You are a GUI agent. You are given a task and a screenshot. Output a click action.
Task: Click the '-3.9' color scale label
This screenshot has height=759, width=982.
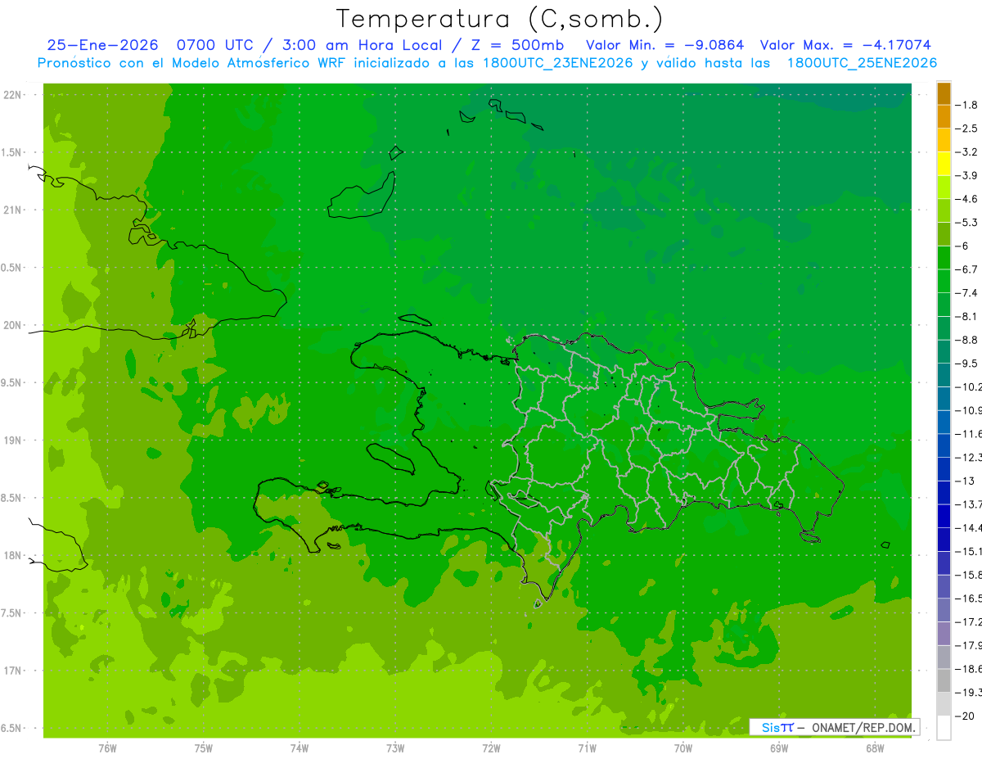click(966, 175)
